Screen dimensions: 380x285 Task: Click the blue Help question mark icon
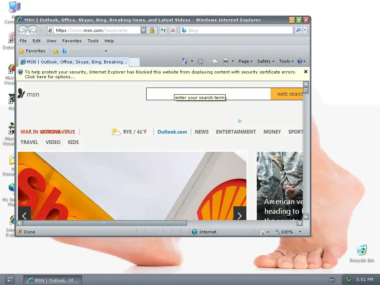[x=300, y=61]
